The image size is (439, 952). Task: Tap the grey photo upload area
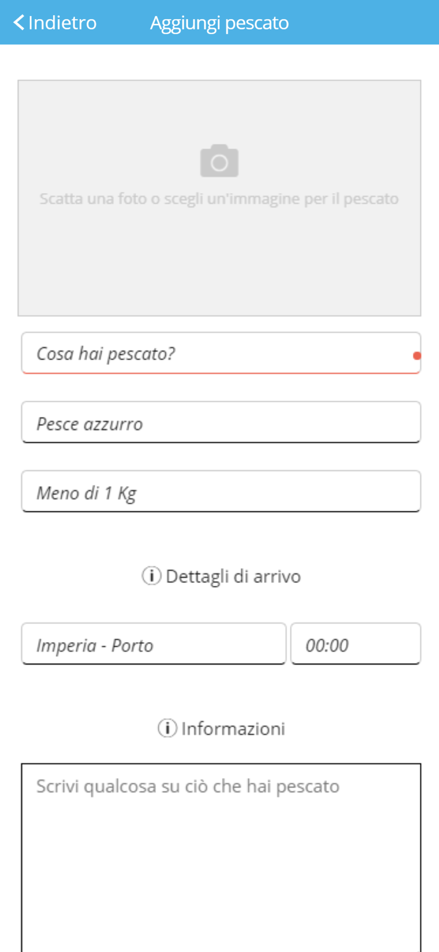[x=219, y=198]
